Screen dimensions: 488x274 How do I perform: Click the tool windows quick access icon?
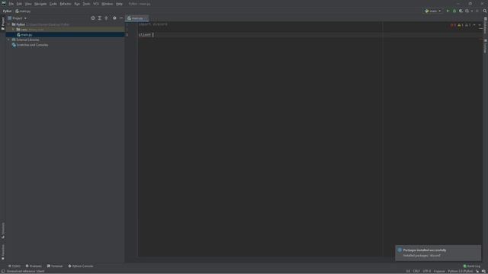pyautogui.click(x=3, y=271)
